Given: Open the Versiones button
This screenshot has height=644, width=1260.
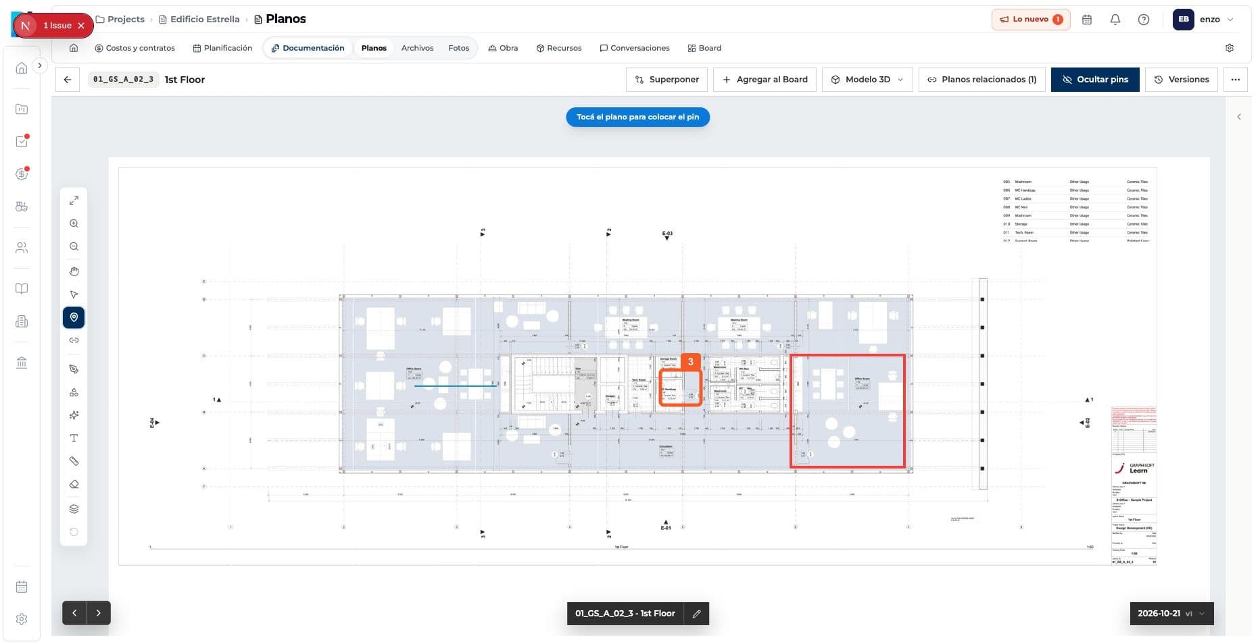Looking at the screenshot, I should [1182, 80].
